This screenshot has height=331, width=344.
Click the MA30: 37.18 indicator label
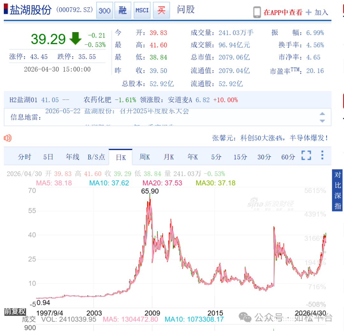point(215,183)
